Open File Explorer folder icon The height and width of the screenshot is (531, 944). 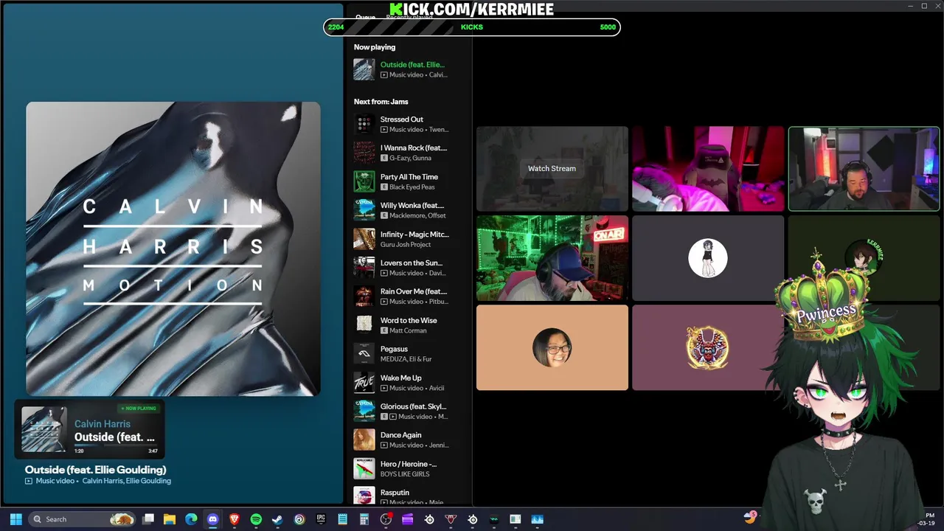(x=170, y=519)
